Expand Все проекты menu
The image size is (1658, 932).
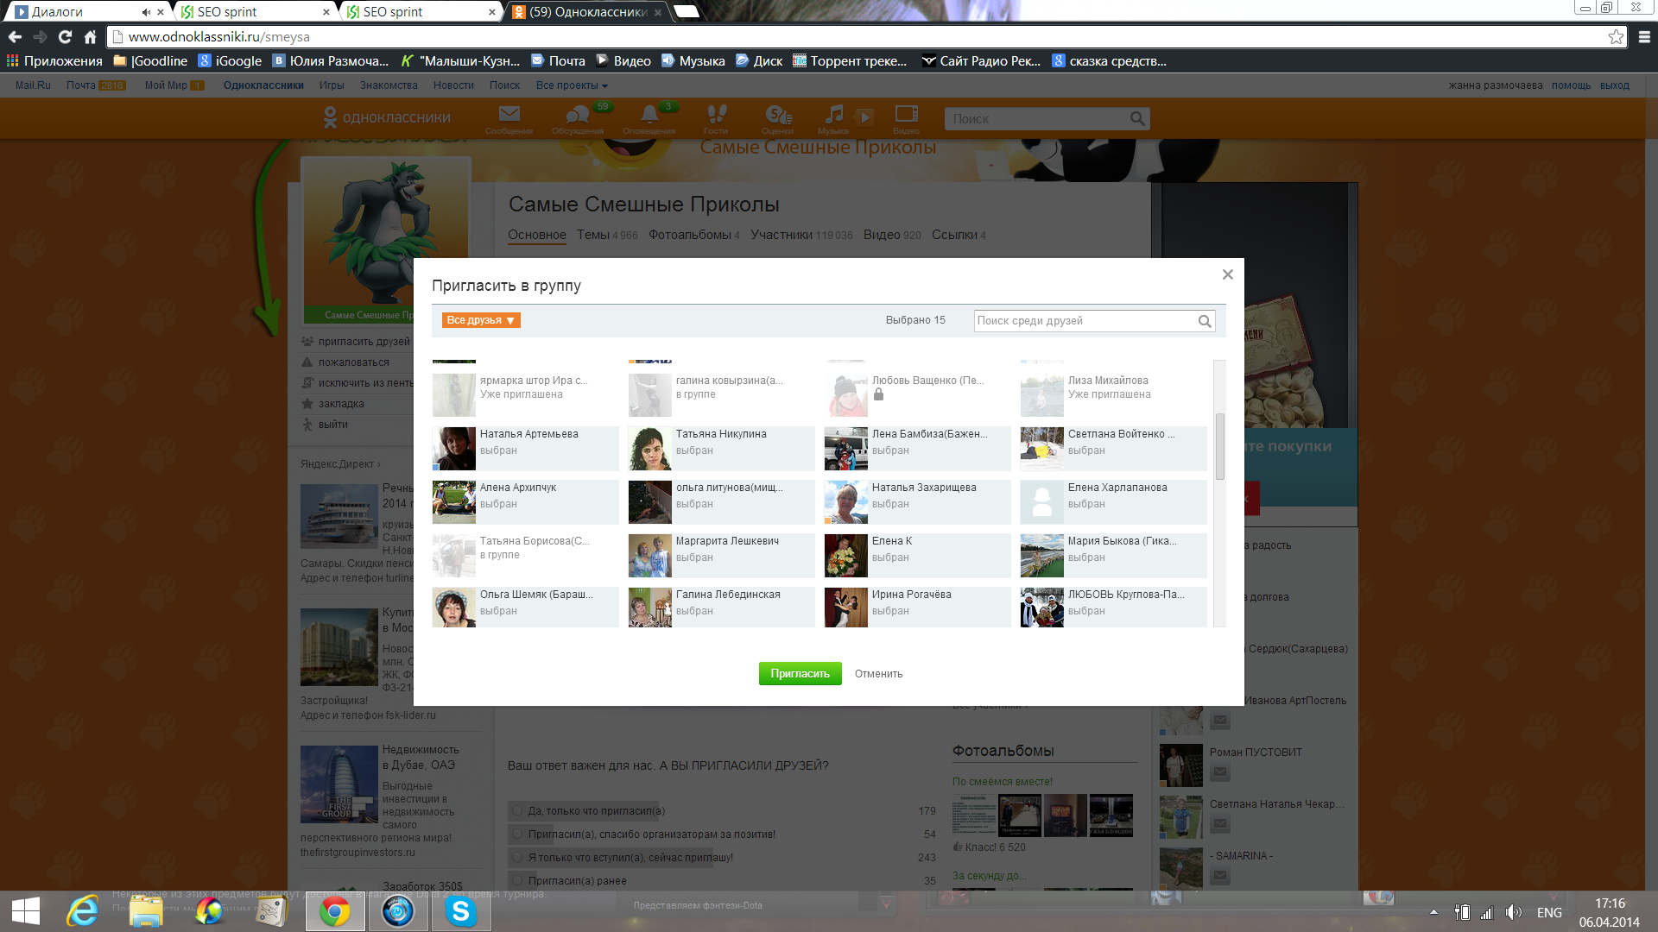click(572, 85)
